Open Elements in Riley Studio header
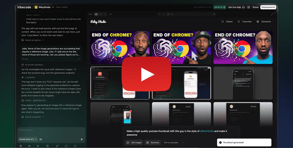Viewport: 293px width, 148px height. (264, 22)
